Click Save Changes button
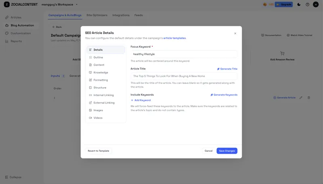Screen dimensions: 323x184 point(227,151)
